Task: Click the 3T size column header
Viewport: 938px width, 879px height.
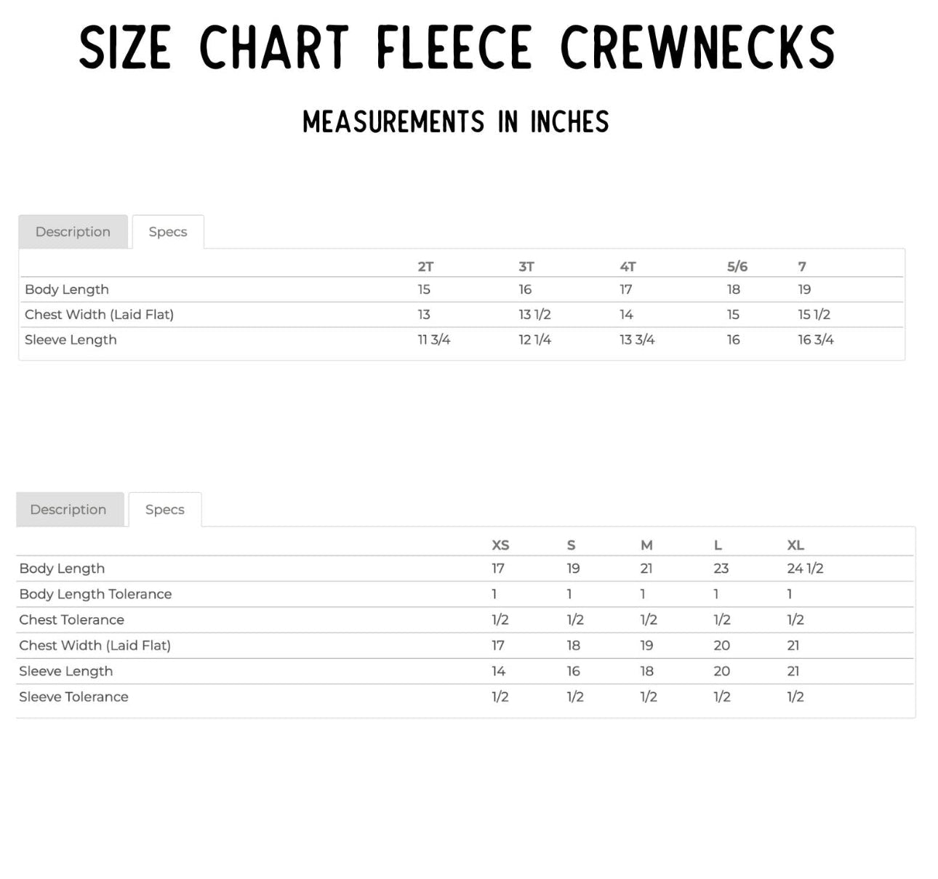Action: 526,267
